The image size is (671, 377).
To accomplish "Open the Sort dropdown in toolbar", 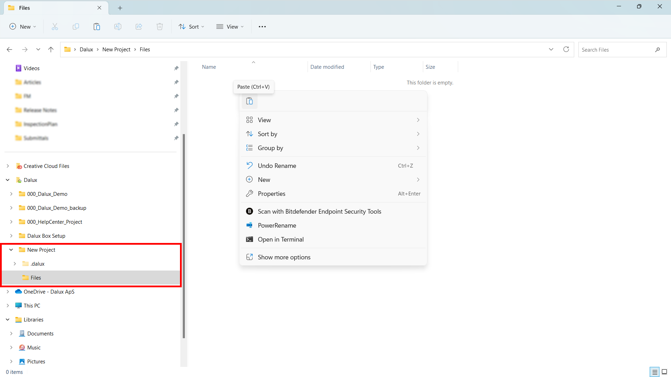I will (x=191, y=27).
